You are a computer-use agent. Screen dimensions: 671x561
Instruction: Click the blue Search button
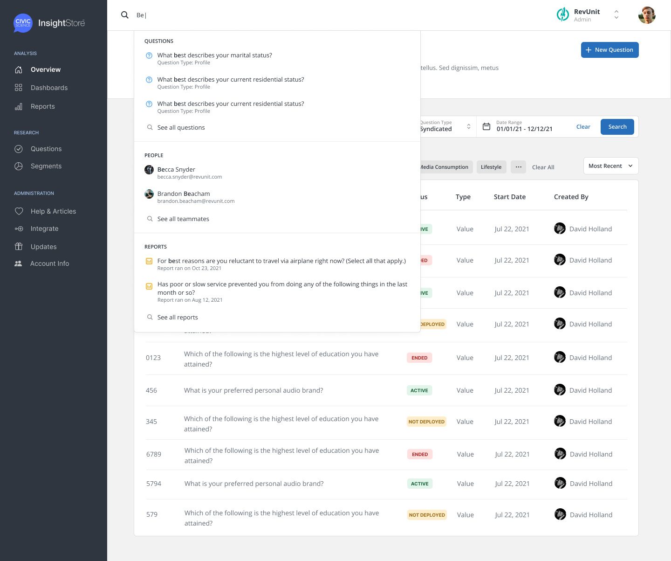coord(617,127)
